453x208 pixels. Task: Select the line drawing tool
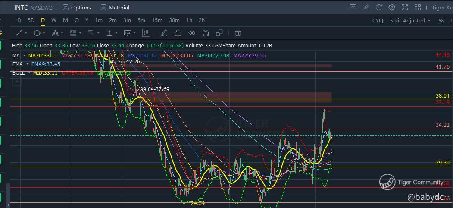19,33
